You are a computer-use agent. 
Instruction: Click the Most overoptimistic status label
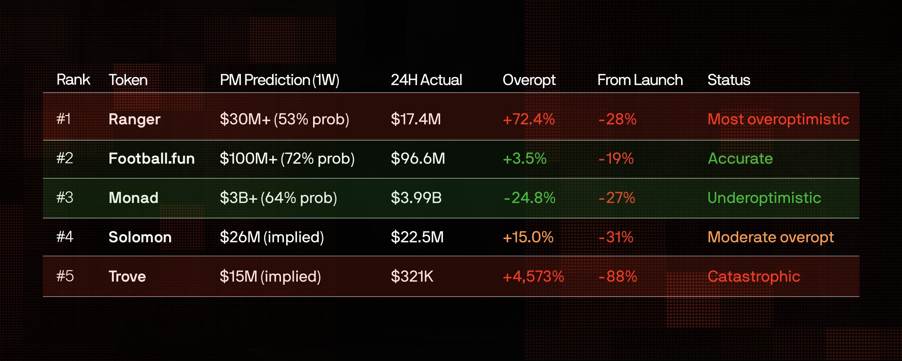778,119
